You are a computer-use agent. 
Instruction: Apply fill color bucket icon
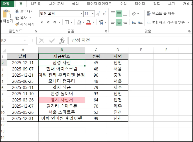(x=79, y=22)
